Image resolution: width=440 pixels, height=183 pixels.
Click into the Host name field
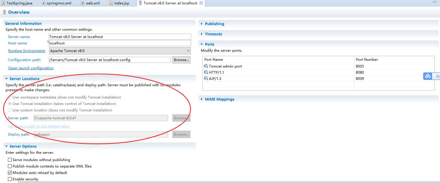(120, 43)
